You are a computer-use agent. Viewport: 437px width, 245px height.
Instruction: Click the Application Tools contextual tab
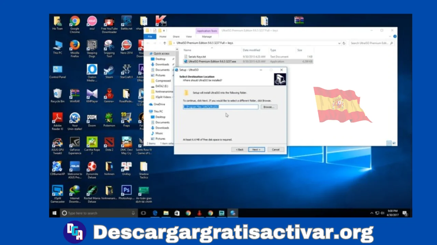coord(207,31)
